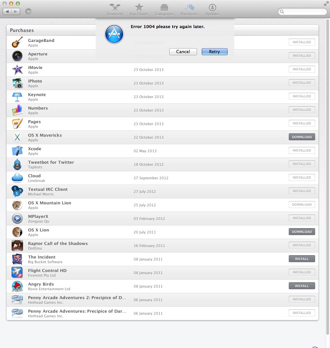Install The Incident
This screenshot has height=348, width=330.
click(302, 259)
